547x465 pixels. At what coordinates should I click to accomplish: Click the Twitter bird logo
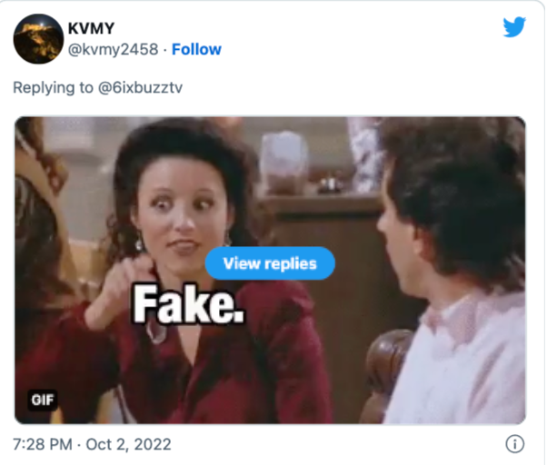pyautogui.click(x=514, y=26)
